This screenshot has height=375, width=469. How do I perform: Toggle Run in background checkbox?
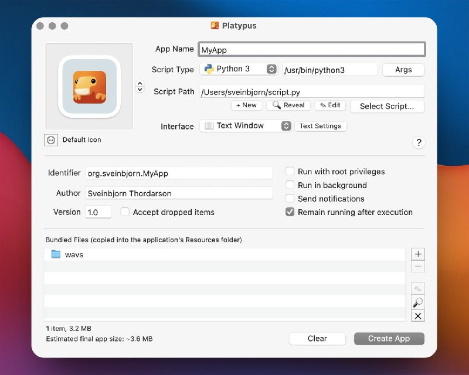(290, 185)
